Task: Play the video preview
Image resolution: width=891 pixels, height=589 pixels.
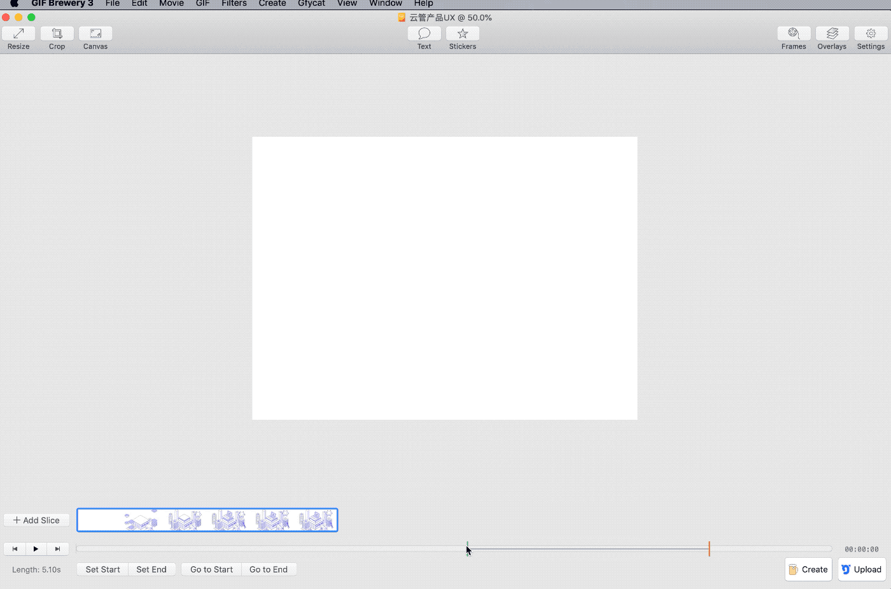Action: coord(36,549)
